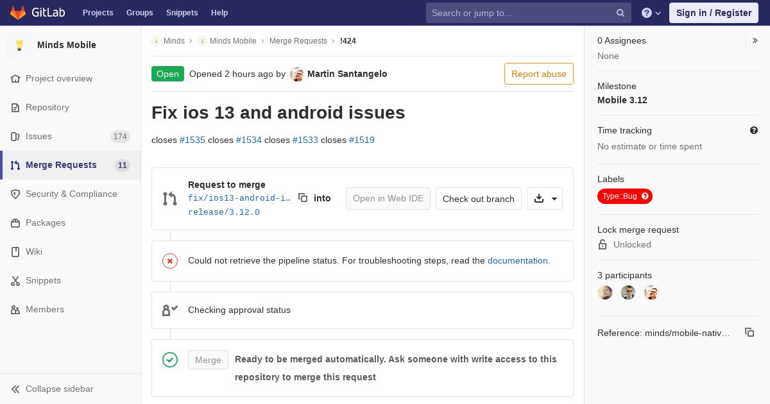Open issue #1519 link
Image resolution: width=770 pixels, height=404 pixels.
point(362,140)
